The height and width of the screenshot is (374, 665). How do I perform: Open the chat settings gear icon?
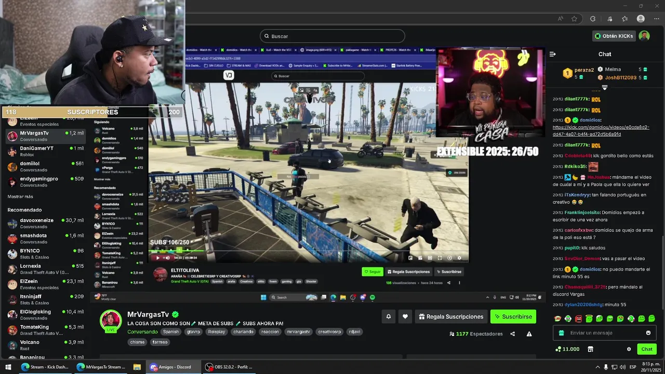[629, 349]
